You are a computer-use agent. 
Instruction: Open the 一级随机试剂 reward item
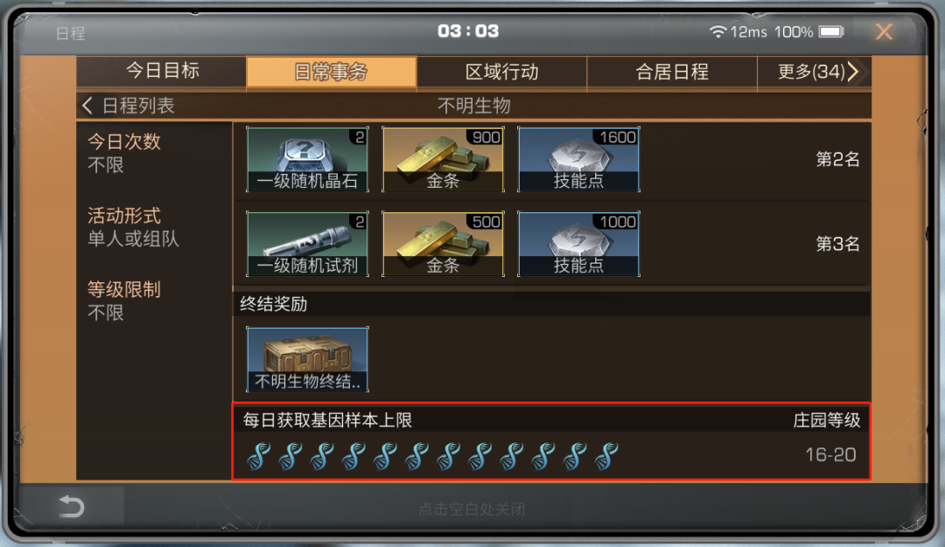click(x=307, y=244)
